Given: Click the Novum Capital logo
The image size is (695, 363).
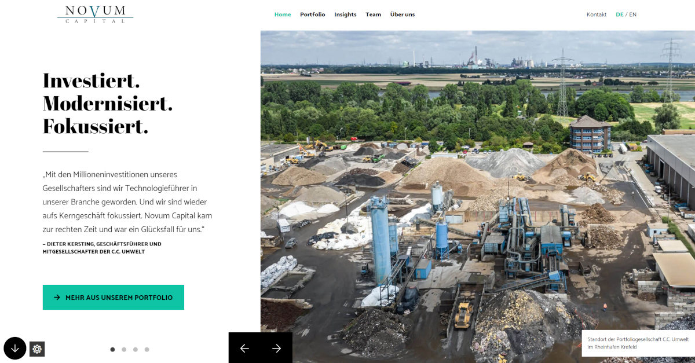Looking at the screenshot, I should (95, 14).
